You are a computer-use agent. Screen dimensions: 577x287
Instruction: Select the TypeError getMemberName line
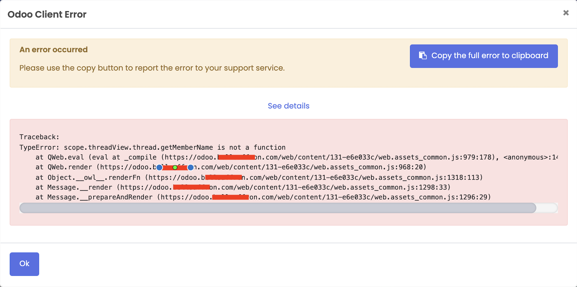point(152,147)
